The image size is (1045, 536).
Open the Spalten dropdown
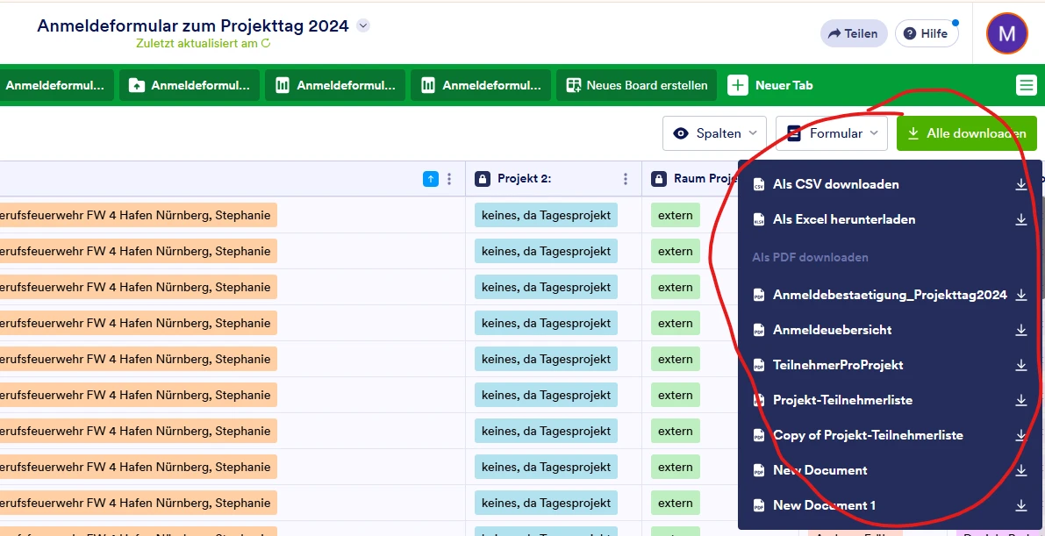[714, 133]
